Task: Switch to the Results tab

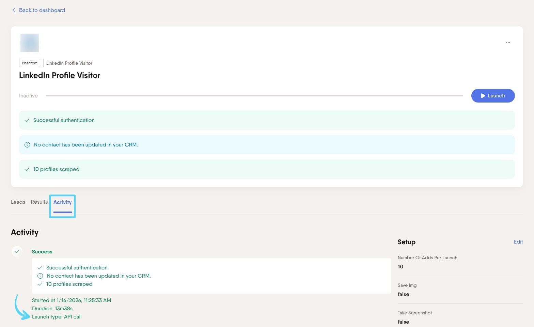Action: (x=39, y=202)
